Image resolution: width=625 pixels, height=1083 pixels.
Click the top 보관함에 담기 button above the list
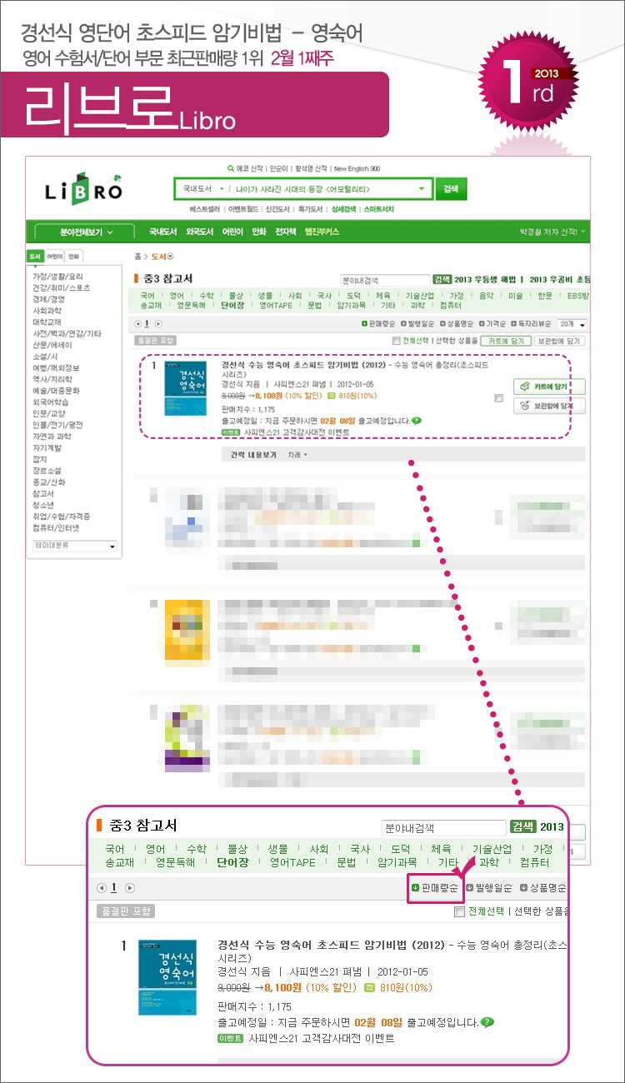coord(559,341)
